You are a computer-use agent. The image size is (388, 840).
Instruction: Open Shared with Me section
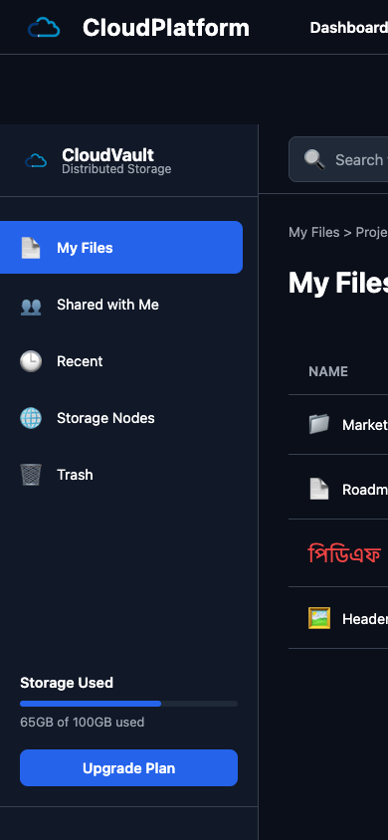(121, 305)
